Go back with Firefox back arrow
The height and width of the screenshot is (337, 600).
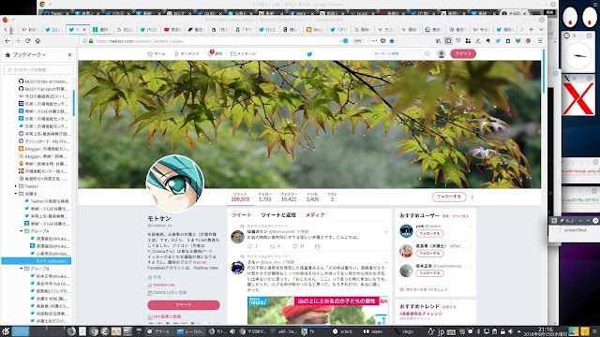point(7,41)
